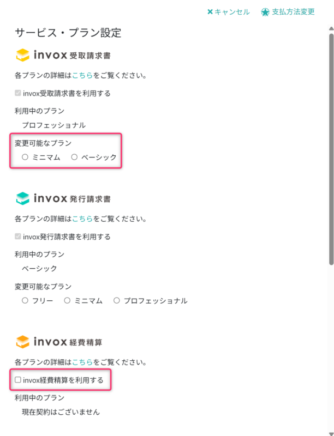The height and width of the screenshot is (436, 334).
Task: Click the キャンセル link
Action: tap(232, 11)
